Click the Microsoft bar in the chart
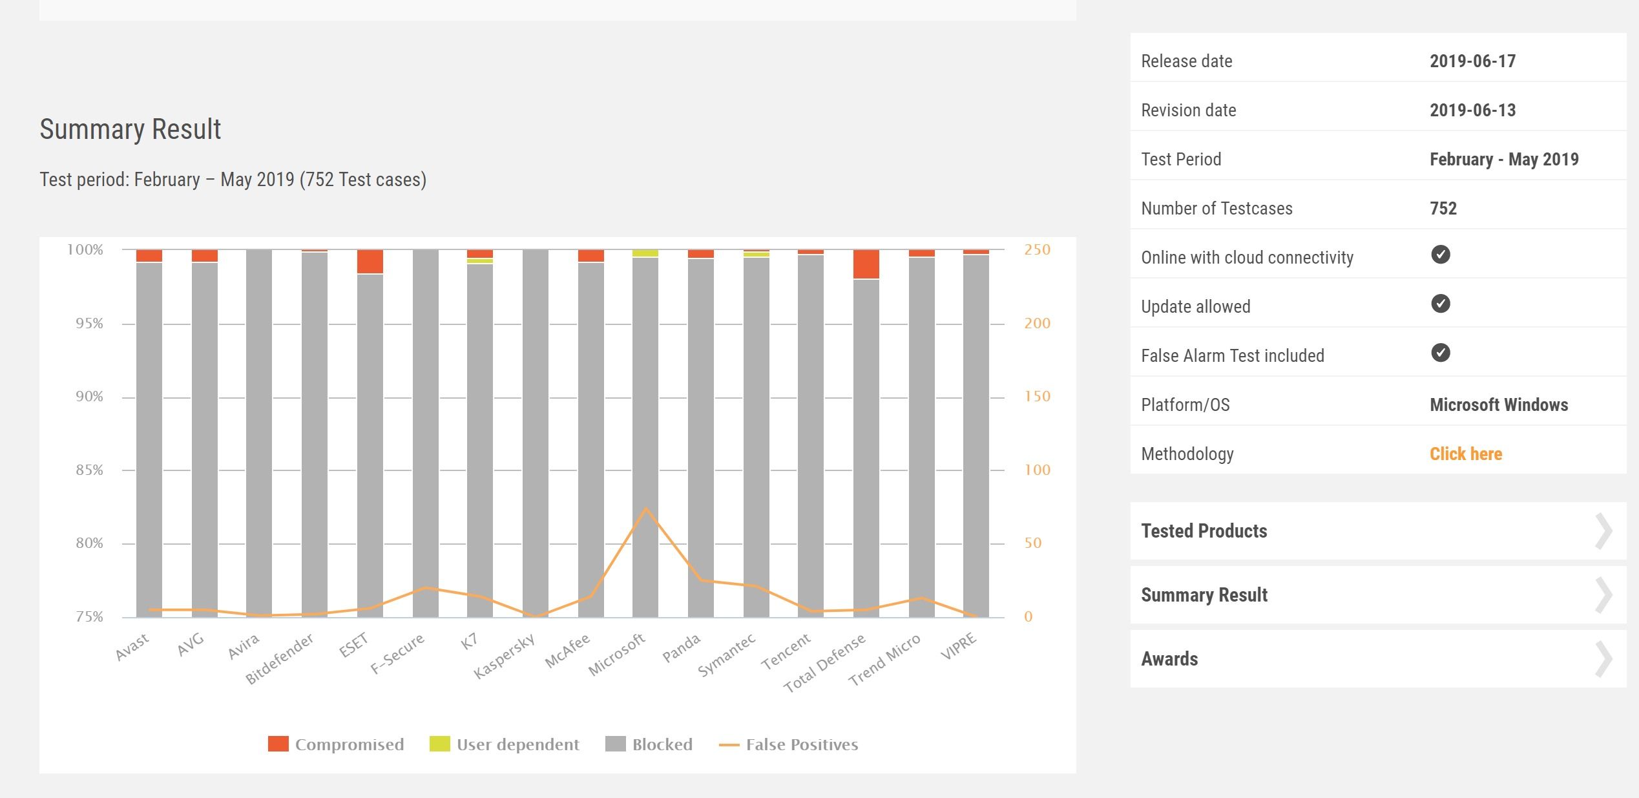 645,437
